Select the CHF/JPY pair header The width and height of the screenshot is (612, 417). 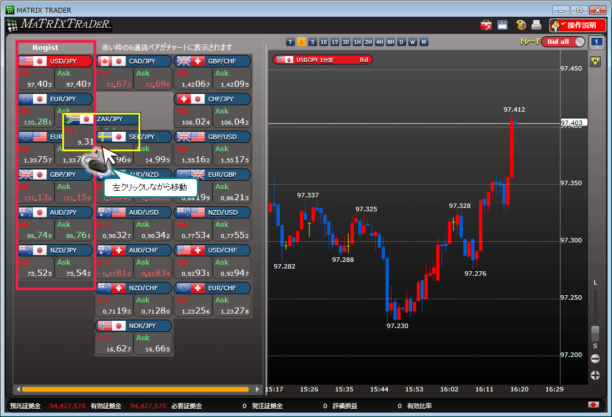pos(213,99)
